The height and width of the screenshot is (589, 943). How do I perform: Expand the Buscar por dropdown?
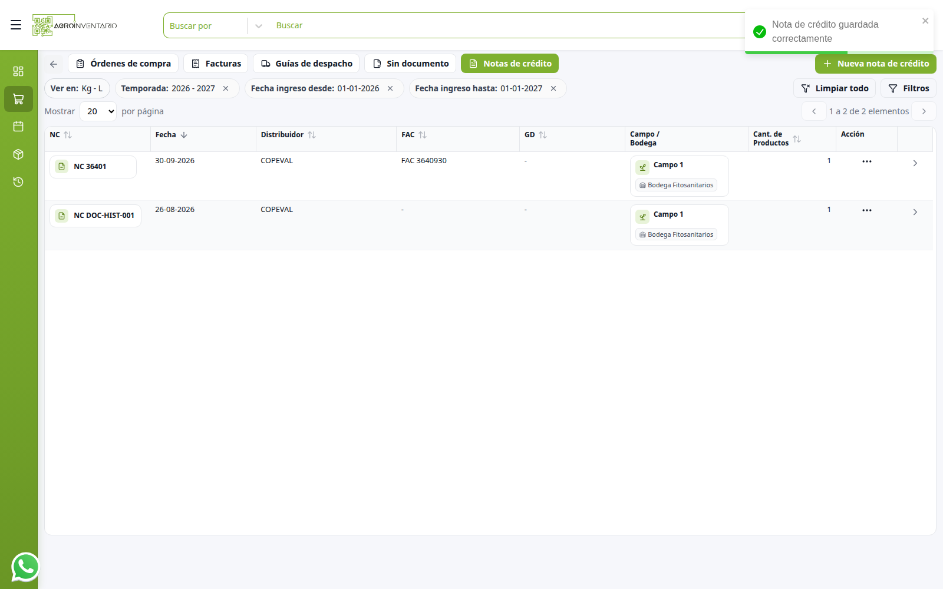[258, 25]
